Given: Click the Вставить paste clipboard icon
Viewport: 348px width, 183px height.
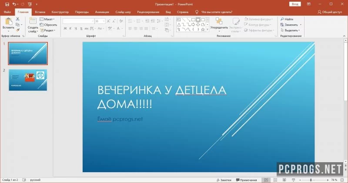Looking at the screenshot, I should (8, 21).
